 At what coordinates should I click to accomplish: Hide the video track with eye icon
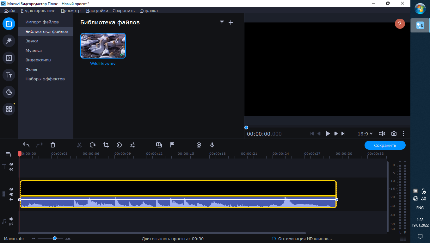click(x=11, y=189)
